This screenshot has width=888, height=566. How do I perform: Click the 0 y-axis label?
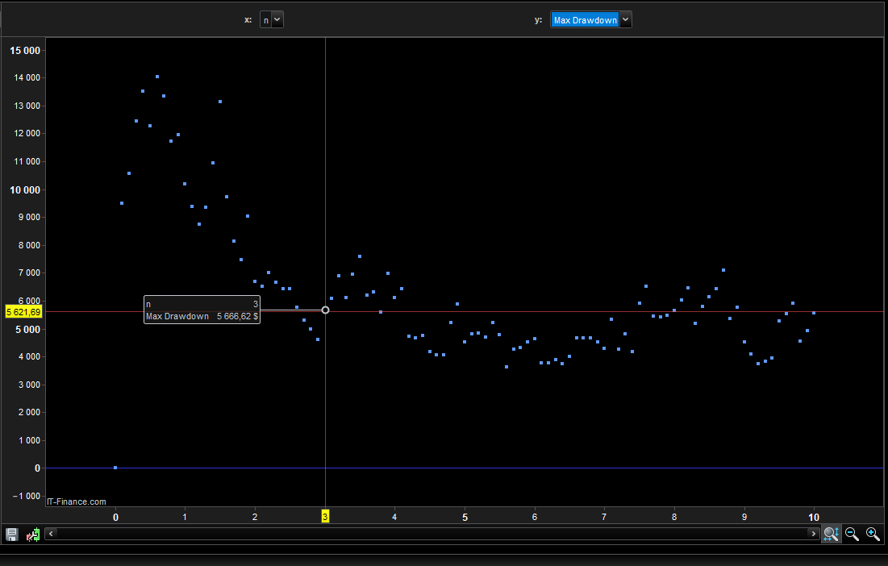coord(37,468)
